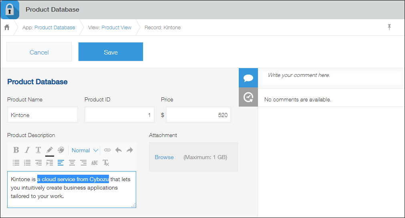
Task: Open the record history tab
Action: pos(248,97)
